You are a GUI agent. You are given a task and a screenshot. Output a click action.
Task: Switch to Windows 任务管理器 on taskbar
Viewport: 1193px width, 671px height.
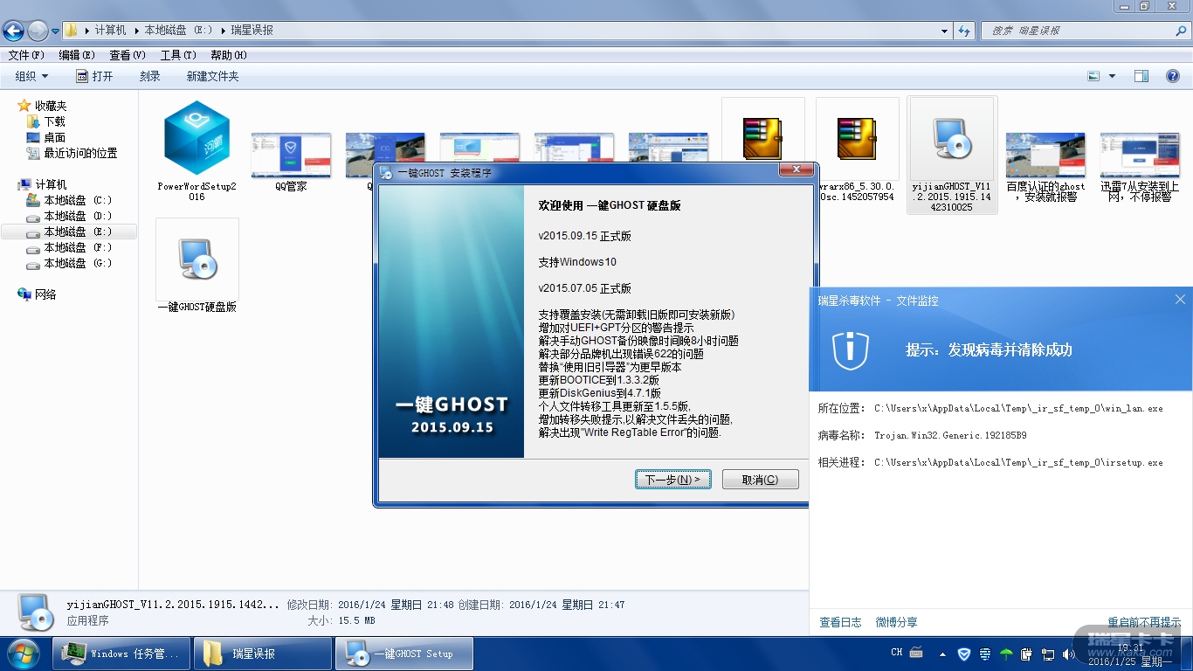coord(122,654)
